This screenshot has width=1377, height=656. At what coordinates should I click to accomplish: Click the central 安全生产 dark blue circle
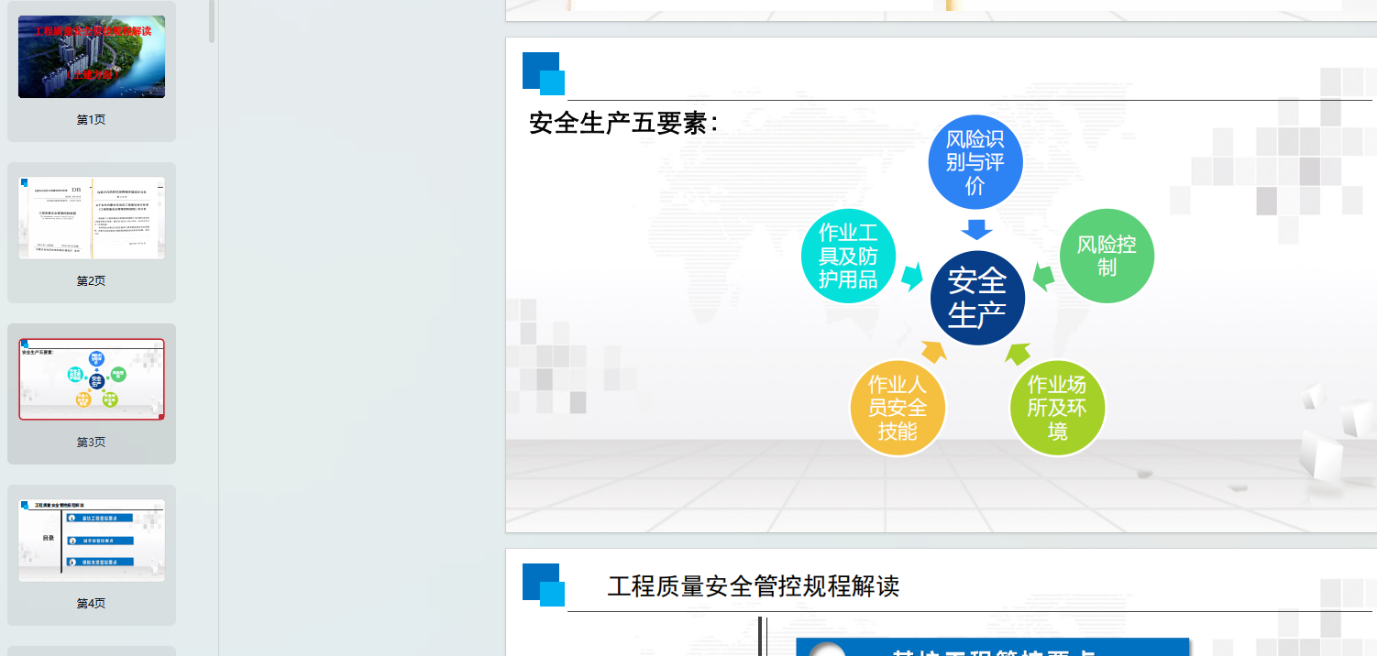point(977,298)
